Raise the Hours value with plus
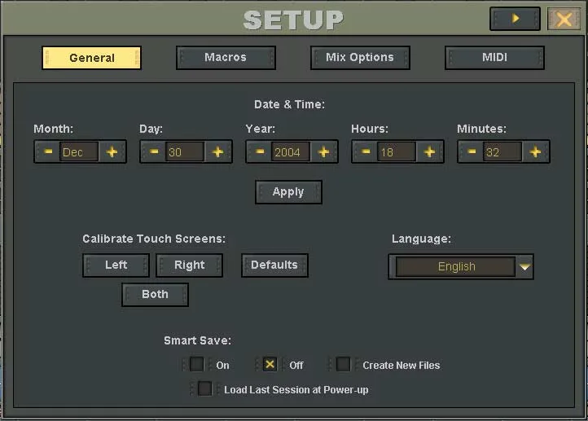The image size is (588, 421). [429, 151]
